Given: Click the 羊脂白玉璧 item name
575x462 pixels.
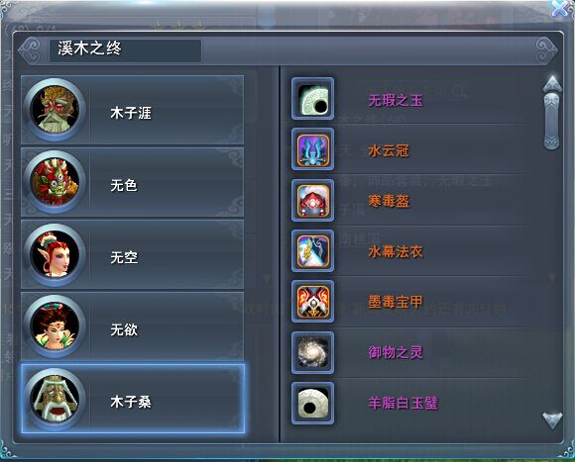Looking at the screenshot, I should coord(403,403).
